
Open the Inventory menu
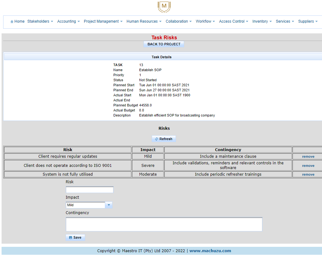[x=262, y=21]
